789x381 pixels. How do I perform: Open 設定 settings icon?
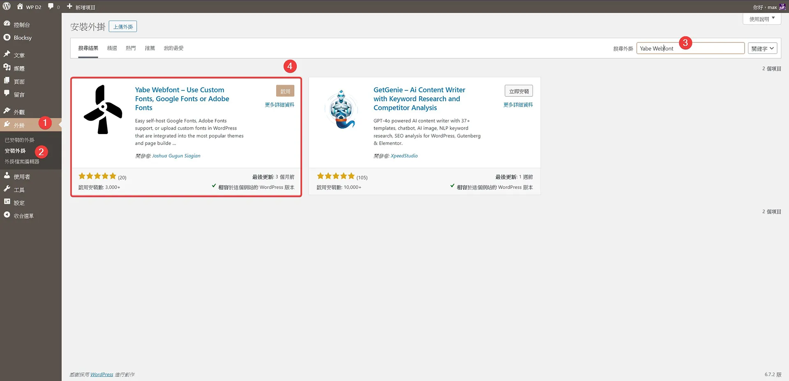point(7,202)
